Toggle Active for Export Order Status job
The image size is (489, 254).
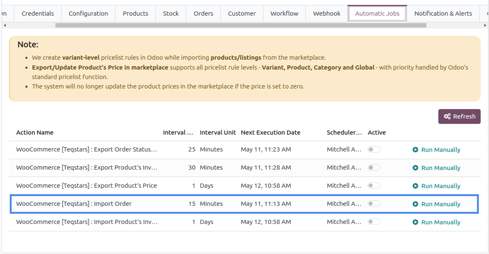pyautogui.click(x=373, y=149)
